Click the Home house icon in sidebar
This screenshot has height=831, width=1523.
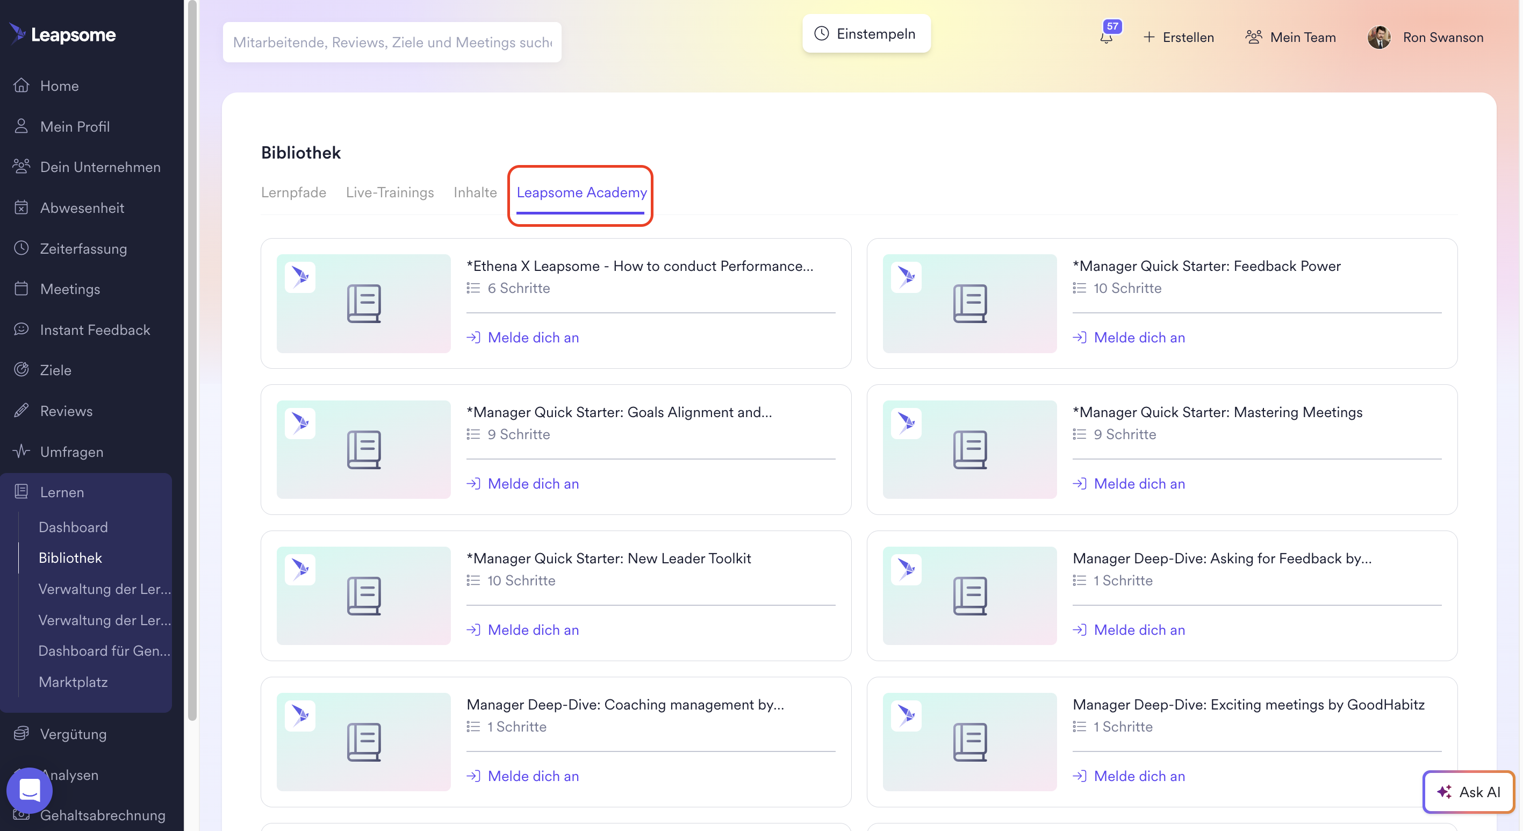[x=21, y=85]
